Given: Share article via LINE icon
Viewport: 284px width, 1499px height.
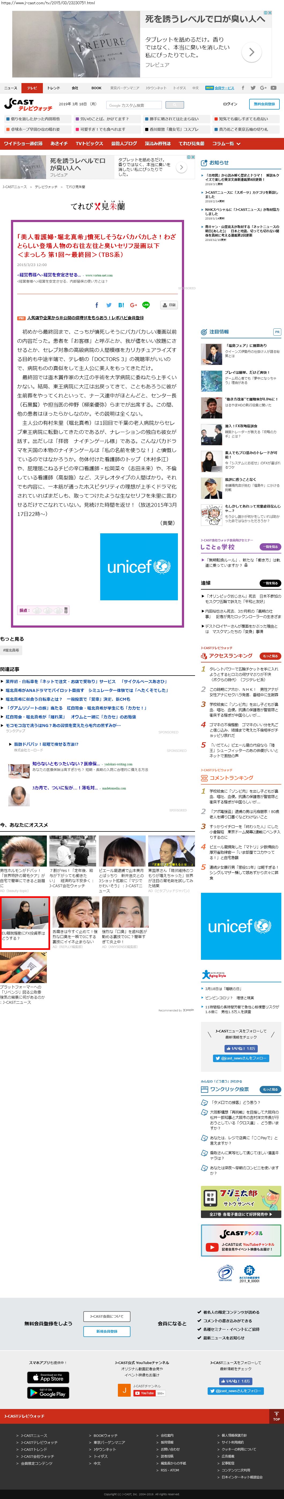Looking at the screenshot, I should [x=146, y=305].
